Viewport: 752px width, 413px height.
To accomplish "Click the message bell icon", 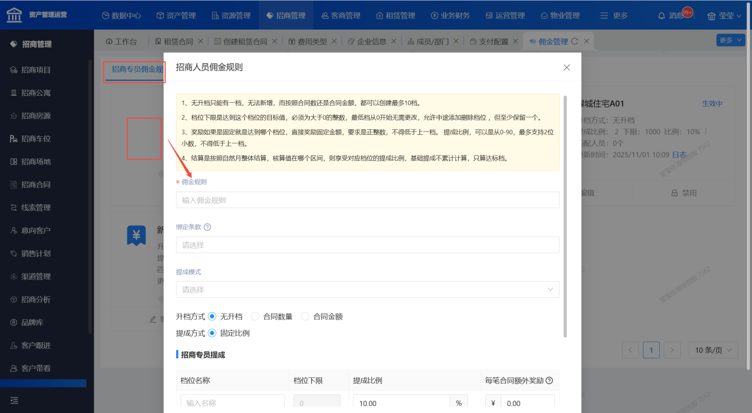I will tap(662, 16).
